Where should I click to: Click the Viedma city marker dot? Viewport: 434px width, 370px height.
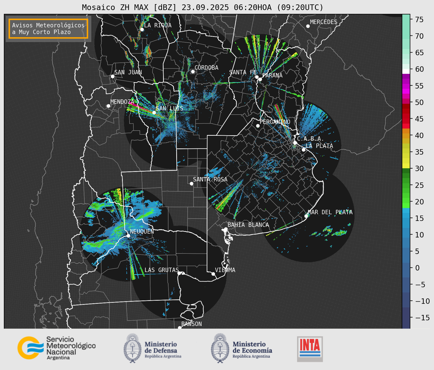coord(213,274)
